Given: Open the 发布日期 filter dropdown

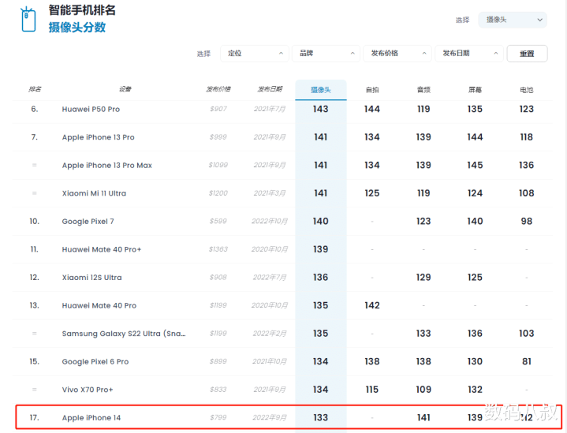Looking at the screenshot, I should coord(469,54).
